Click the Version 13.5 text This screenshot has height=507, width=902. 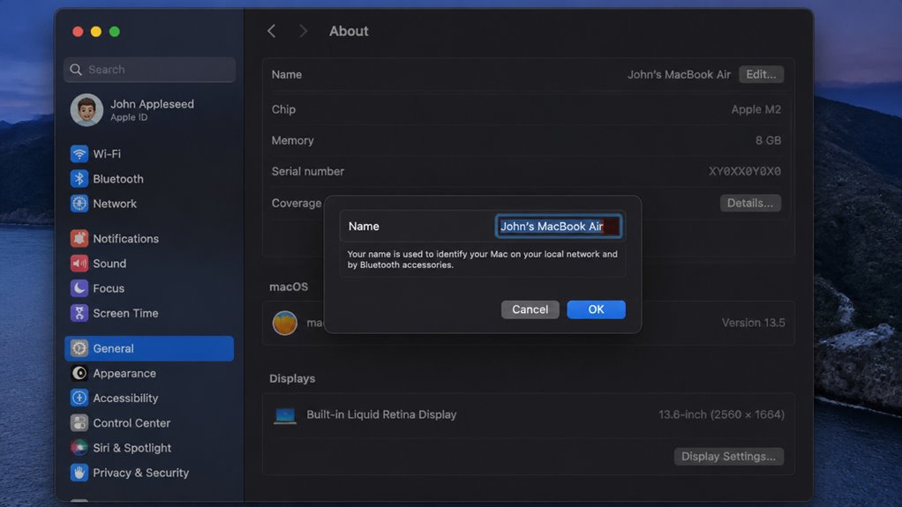753,323
